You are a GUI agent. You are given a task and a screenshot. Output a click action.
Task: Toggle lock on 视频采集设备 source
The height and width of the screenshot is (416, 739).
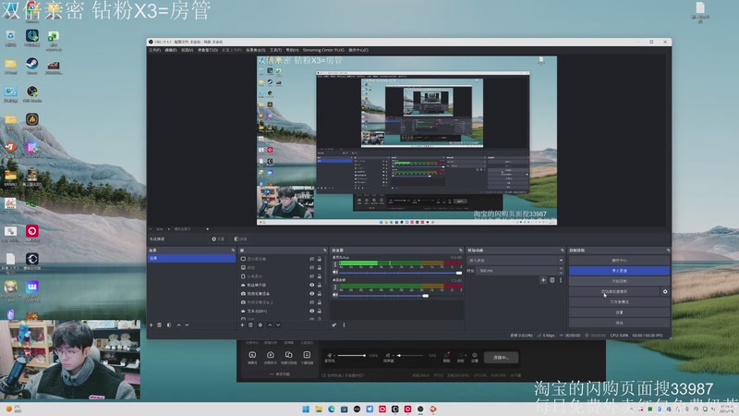click(319, 293)
